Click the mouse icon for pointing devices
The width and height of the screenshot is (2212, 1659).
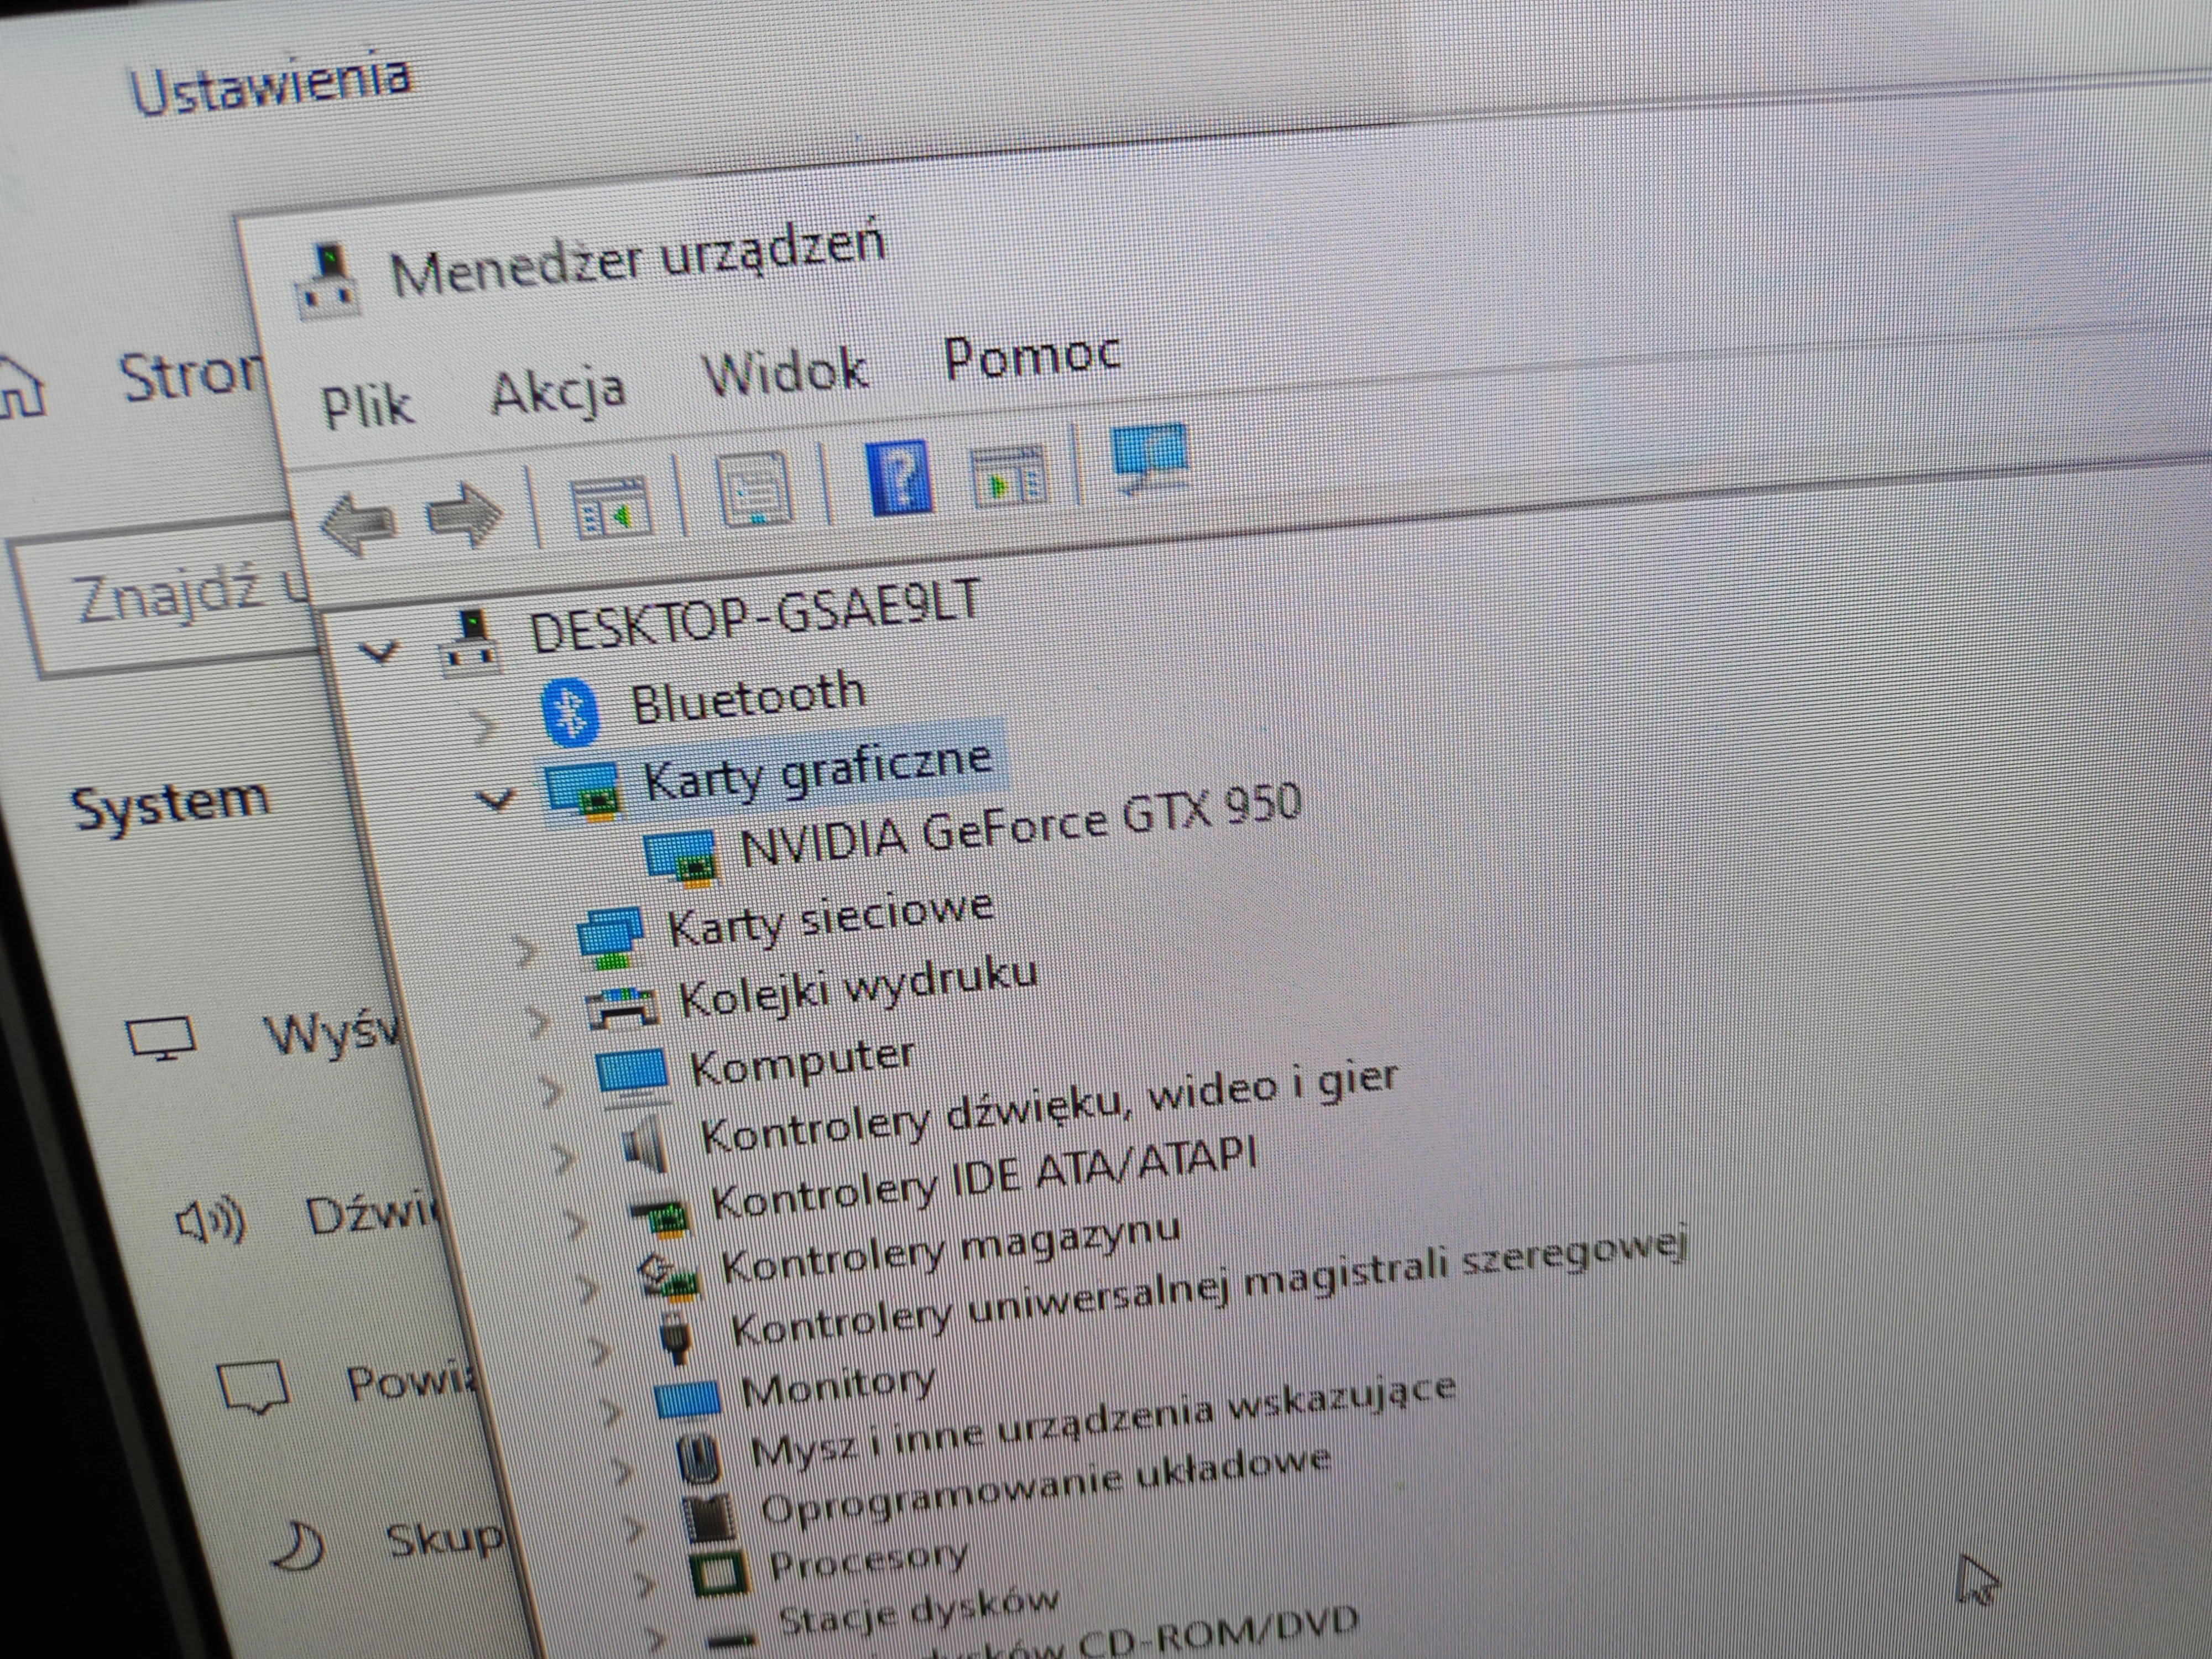698,1458
